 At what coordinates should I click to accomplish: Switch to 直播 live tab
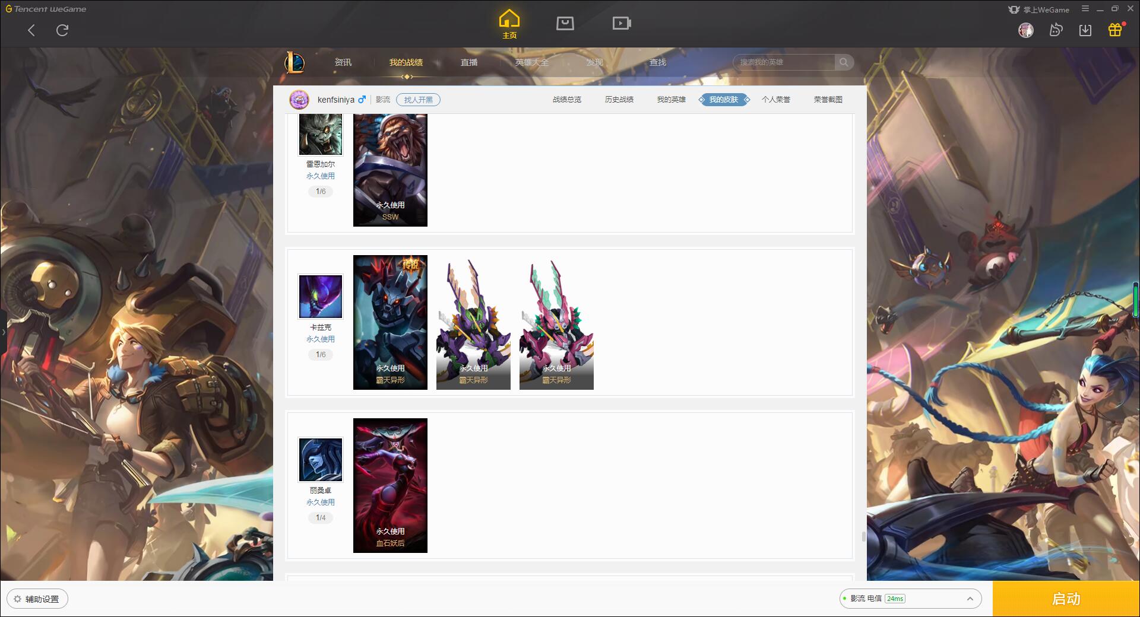click(x=469, y=62)
